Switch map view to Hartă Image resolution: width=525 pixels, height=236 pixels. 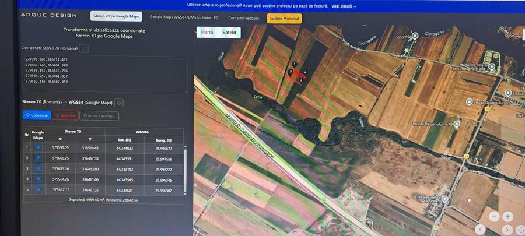click(x=207, y=33)
